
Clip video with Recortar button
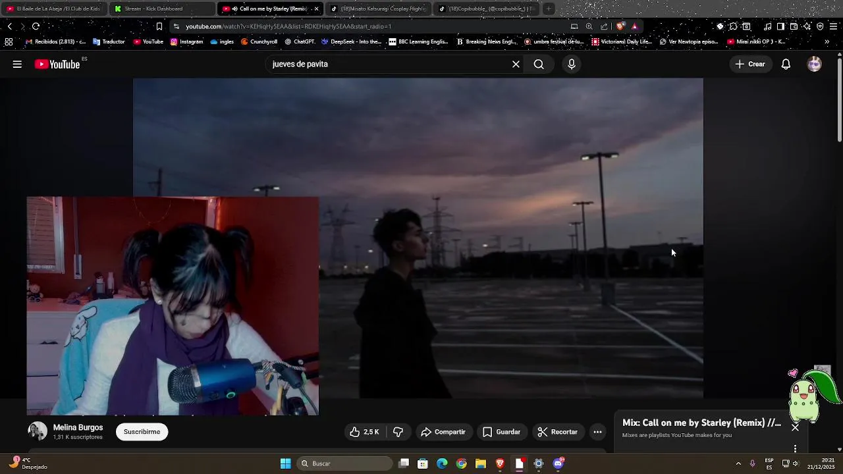(557, 432)
